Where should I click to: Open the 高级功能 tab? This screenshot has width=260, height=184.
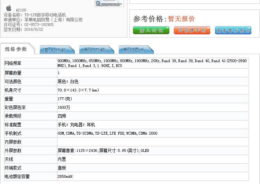coord(95,50)
